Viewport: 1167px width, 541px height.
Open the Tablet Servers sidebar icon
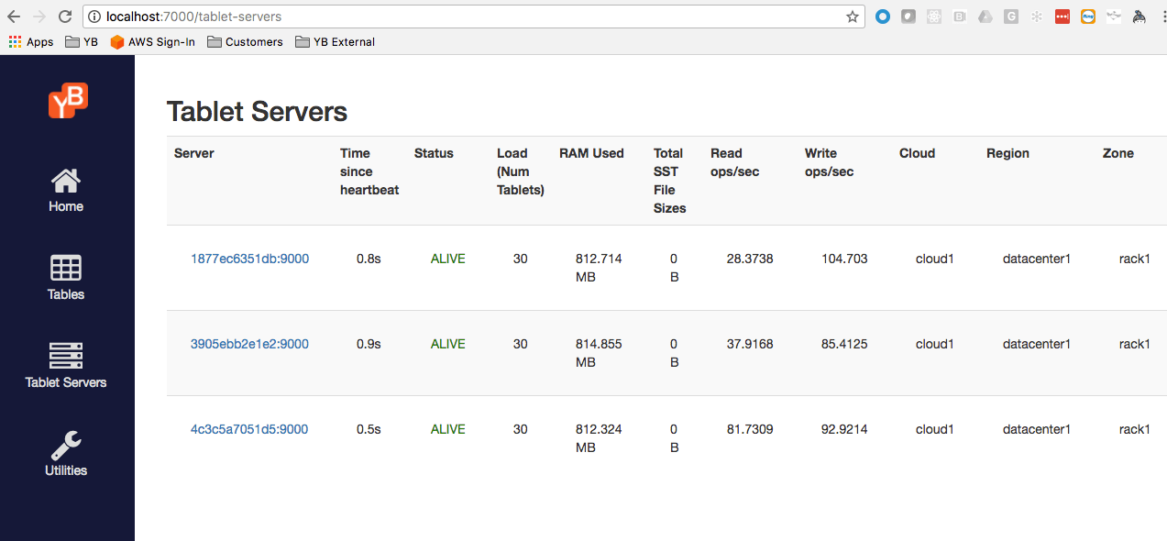65,366
